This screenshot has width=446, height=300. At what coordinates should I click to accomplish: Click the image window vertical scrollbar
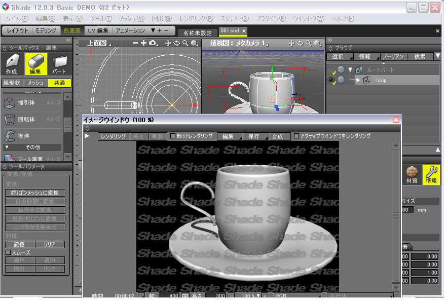tap(396, 216)
